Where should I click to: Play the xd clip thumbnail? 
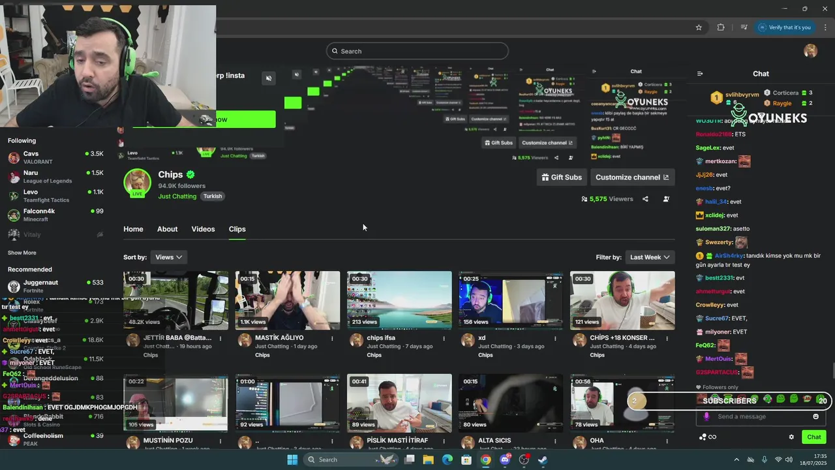511,300
